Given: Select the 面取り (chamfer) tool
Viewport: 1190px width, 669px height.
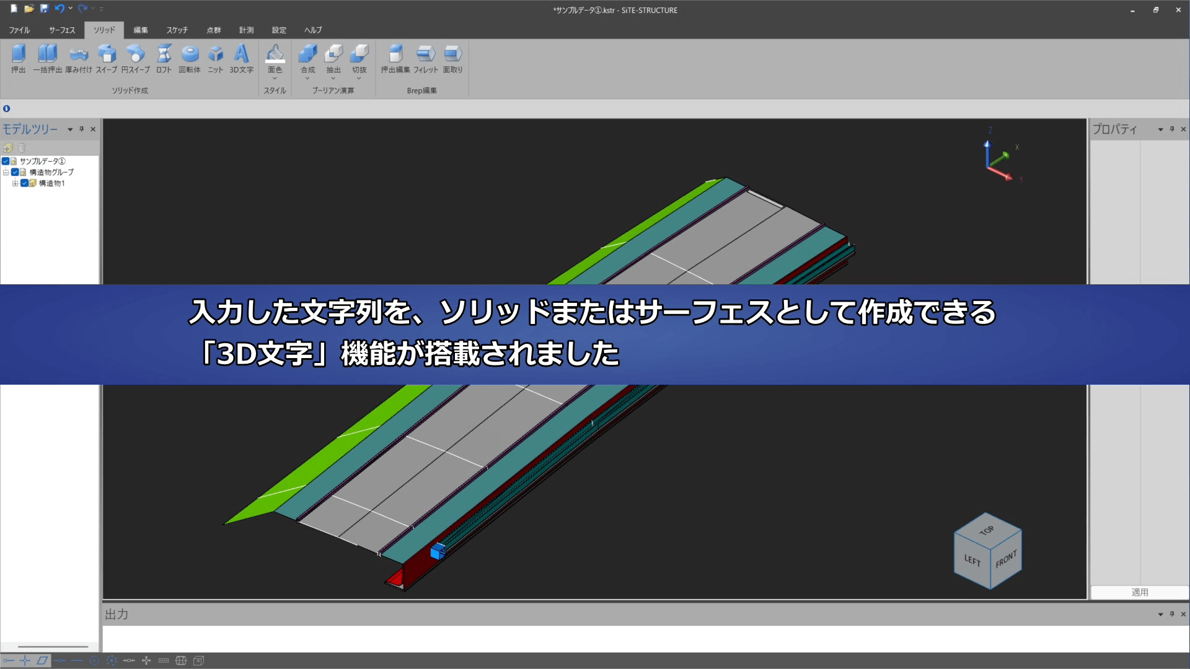Looking at the screenshot, I should pos(452,59).
